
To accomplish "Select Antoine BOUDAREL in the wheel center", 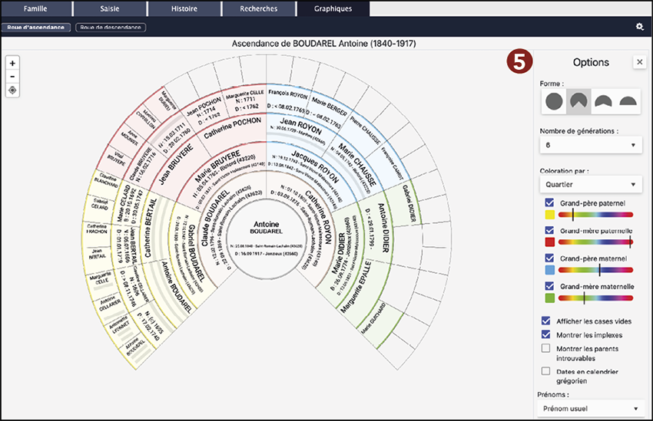I will coord(267,239).
